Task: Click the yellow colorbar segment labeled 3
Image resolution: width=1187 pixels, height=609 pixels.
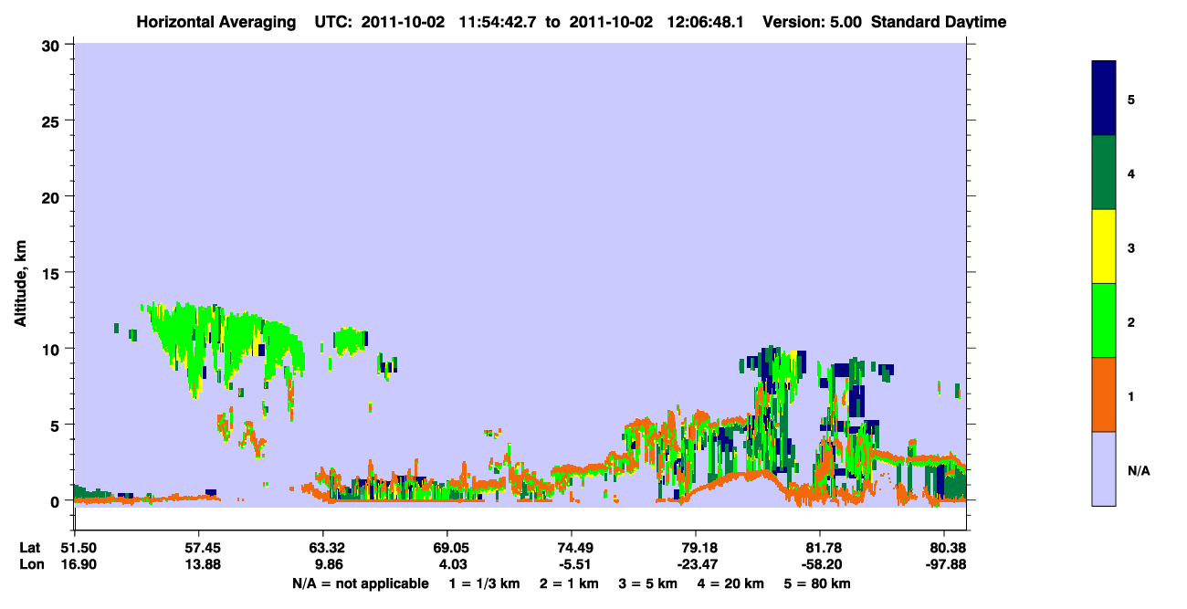Action: coord(1104,247)
